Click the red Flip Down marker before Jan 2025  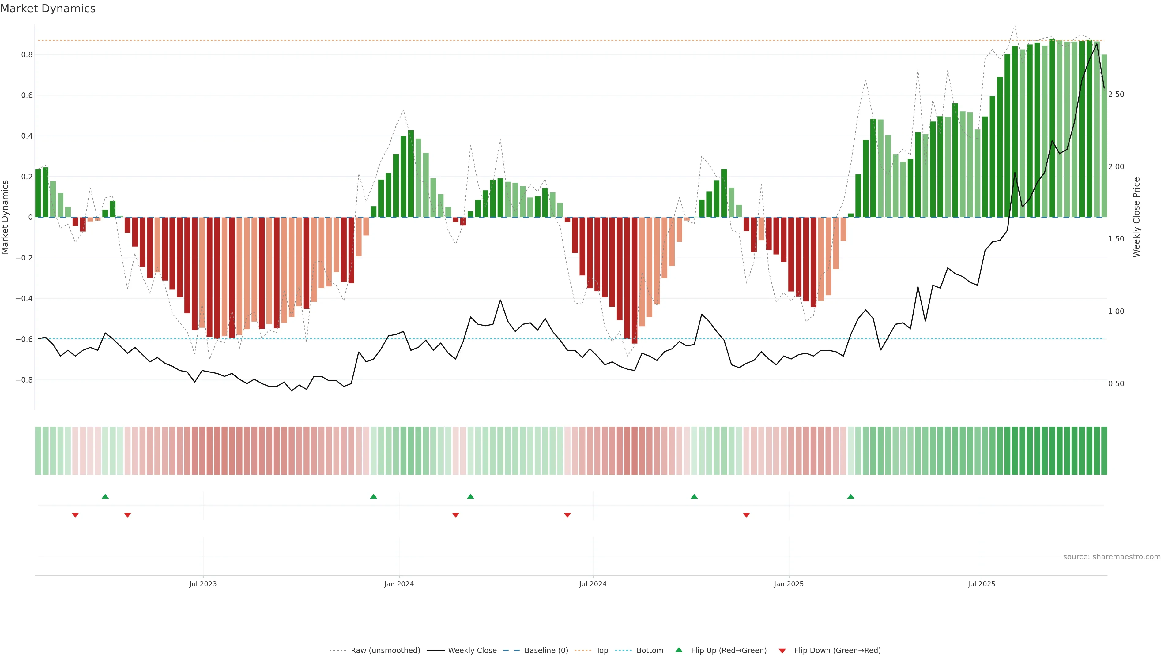(746, 515)
